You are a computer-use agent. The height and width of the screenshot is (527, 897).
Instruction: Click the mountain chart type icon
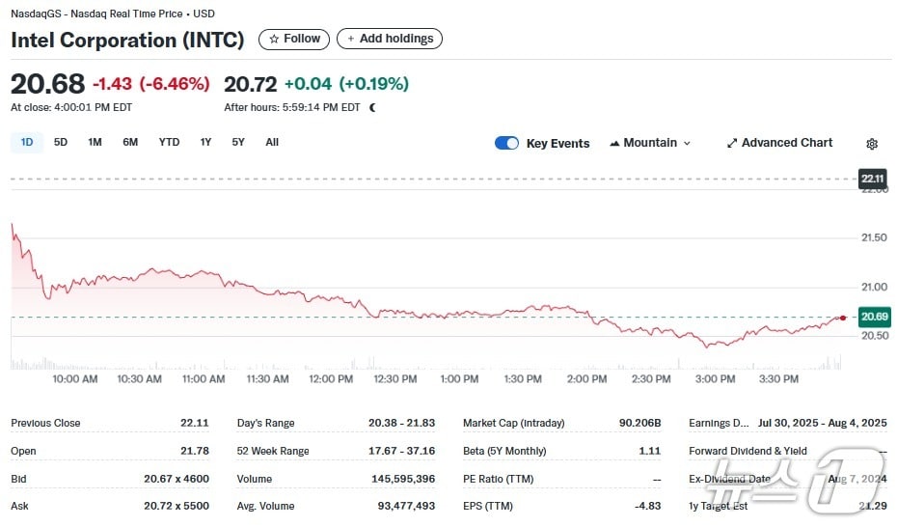point(614,143)
